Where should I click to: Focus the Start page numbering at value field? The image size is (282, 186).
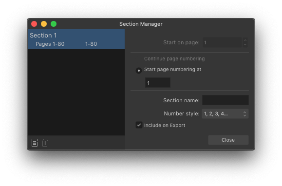(x=158, y=83)
